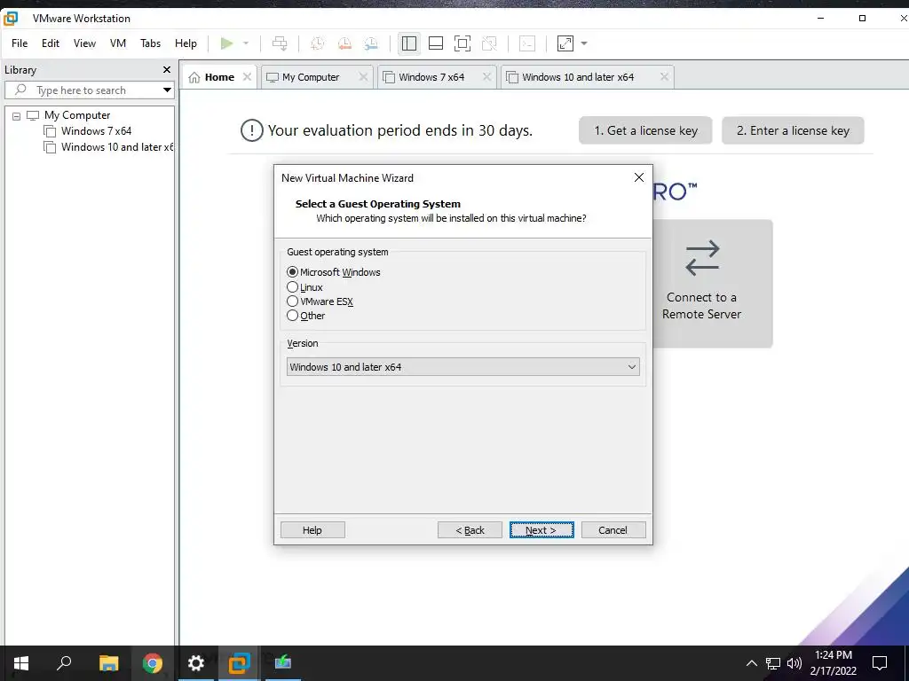Viewport: 909px width, 681px height.
Task: Click the Next button in wizard
Action: (541, 530)
